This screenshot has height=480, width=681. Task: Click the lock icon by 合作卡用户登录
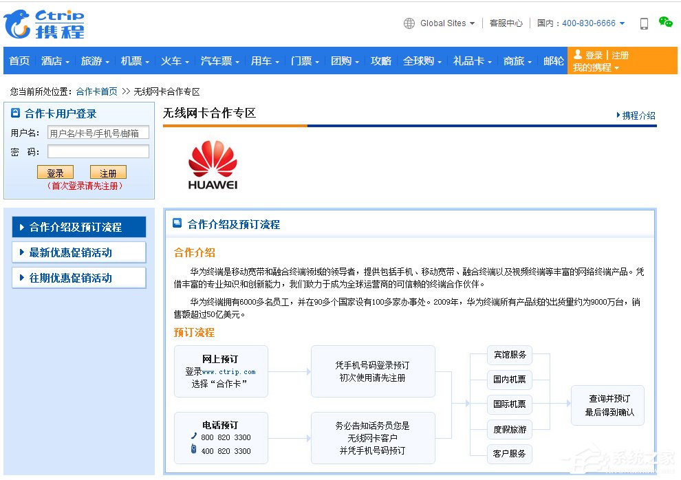[x=16, y=113]
